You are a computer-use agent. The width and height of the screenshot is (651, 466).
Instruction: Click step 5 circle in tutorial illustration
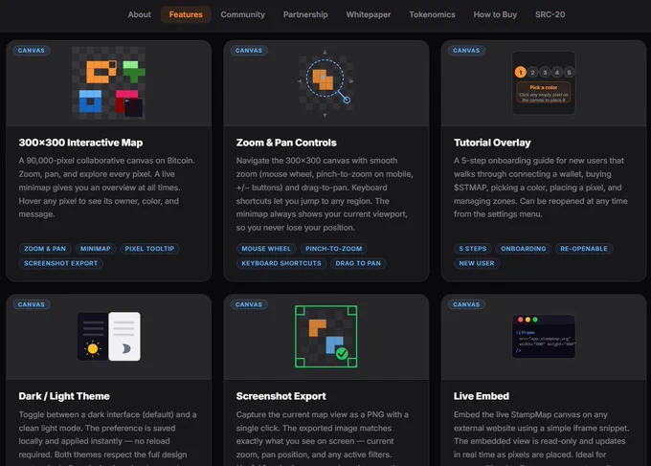570,72
